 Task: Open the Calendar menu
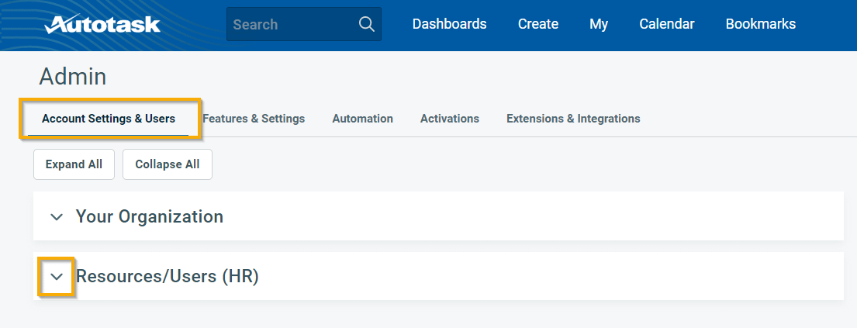[666, 24]
